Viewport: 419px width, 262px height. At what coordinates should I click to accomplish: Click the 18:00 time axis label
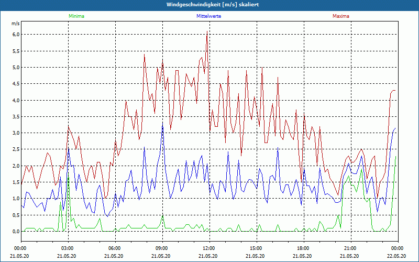coord(303,248)
